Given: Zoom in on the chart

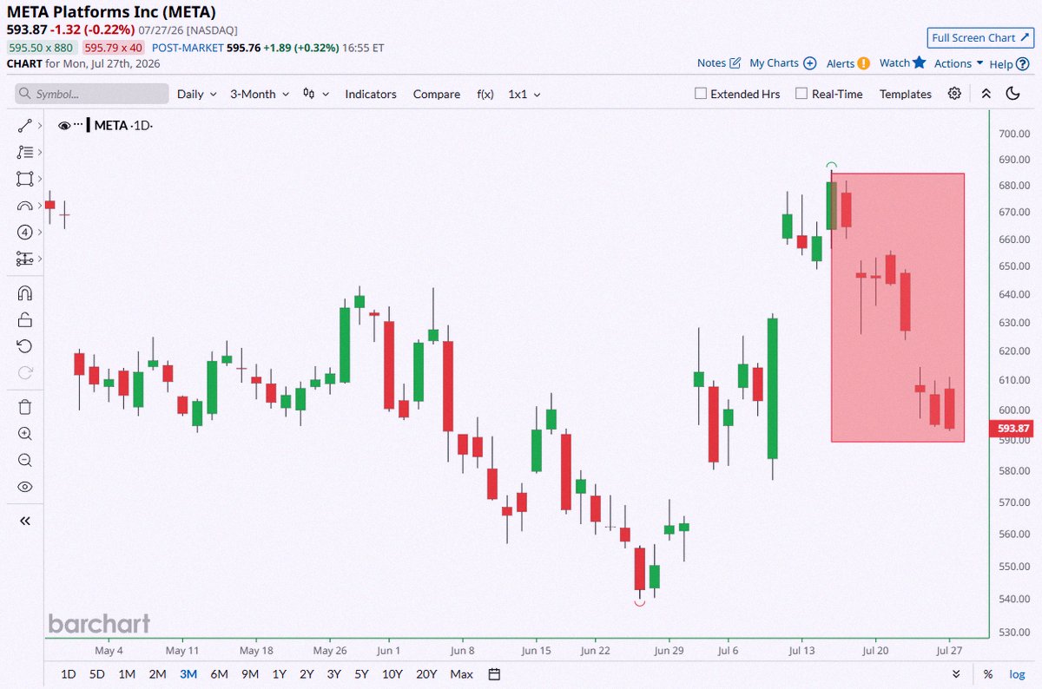Looking at the screenshot, I should click(x=24, y=434).
